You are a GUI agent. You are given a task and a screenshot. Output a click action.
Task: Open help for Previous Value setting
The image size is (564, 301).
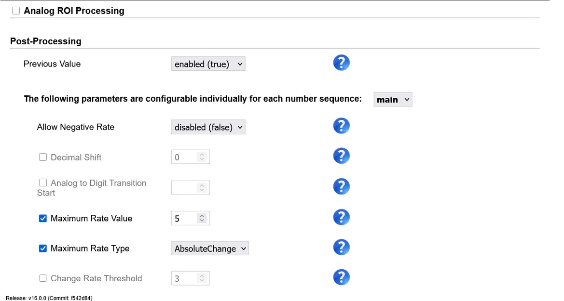click(341, 63)
